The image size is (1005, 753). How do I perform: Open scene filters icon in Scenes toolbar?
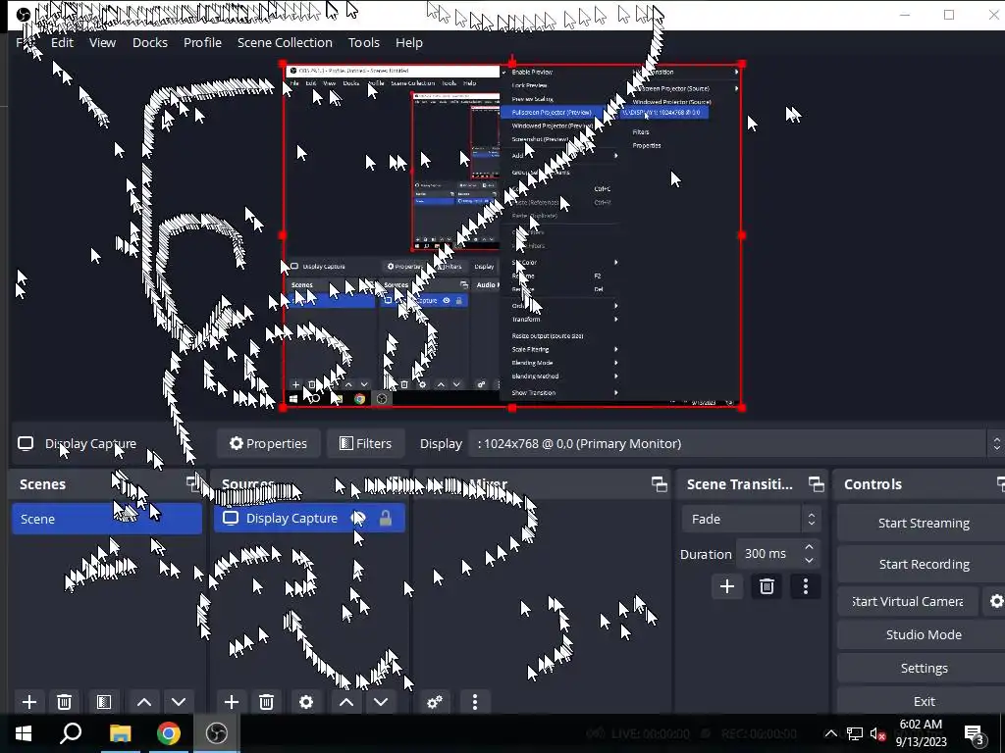(x=104, y=702)
